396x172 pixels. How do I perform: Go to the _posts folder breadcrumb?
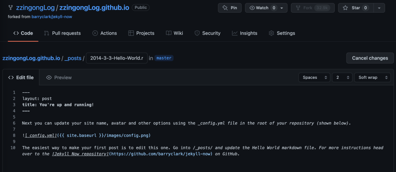(73, 58)
